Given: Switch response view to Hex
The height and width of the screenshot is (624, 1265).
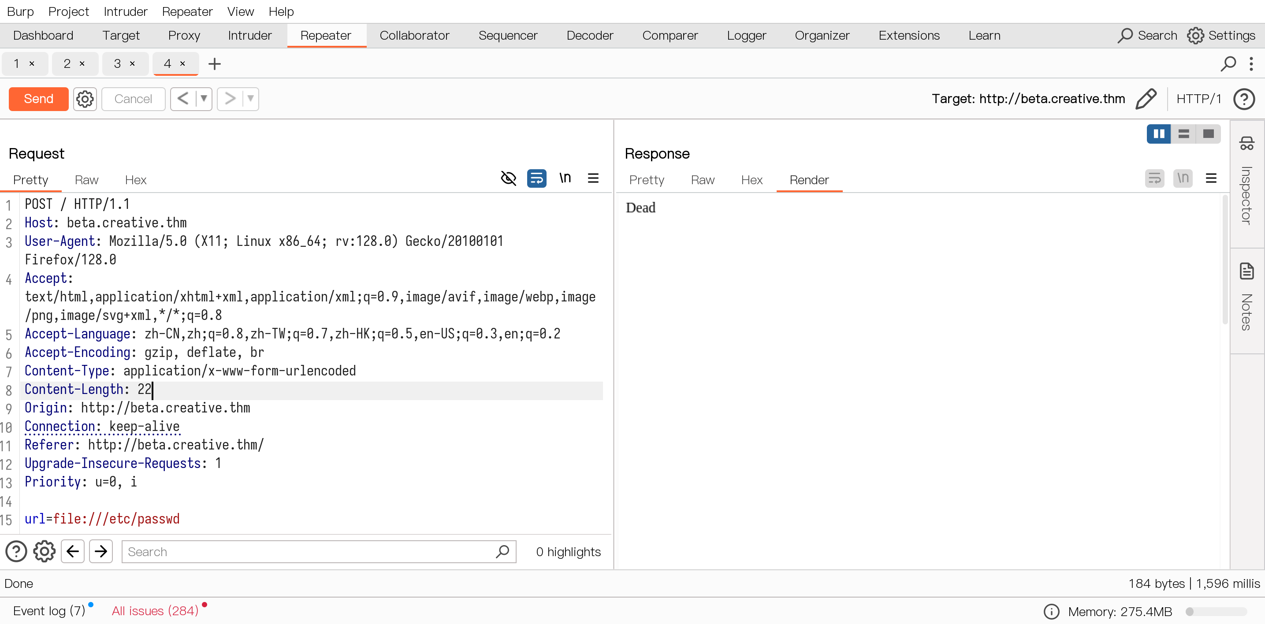Looking at the screenshot, I should [x=752, y=180].
